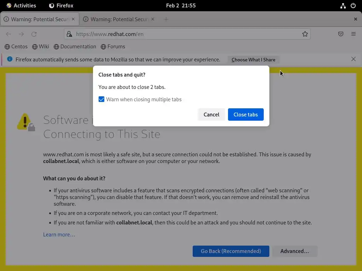Click the Forward arrow in the toolbar
The height and width of the screenshot is (271, 362).
pyautogui.click(x=21, y=34)
